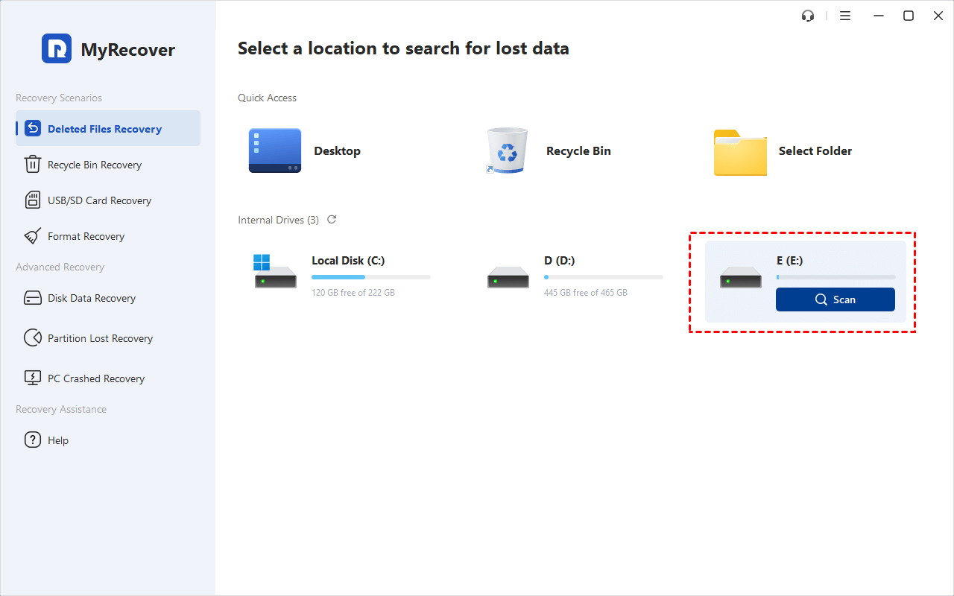Select the Recycle Bin quick access label
The width and height of the screenshot is (954, 596).
[x=578, y=151]
